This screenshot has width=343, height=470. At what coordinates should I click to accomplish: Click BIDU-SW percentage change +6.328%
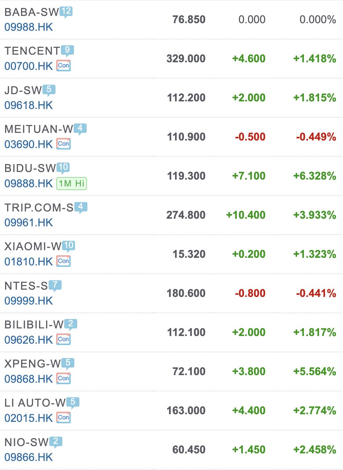[314, 176]
